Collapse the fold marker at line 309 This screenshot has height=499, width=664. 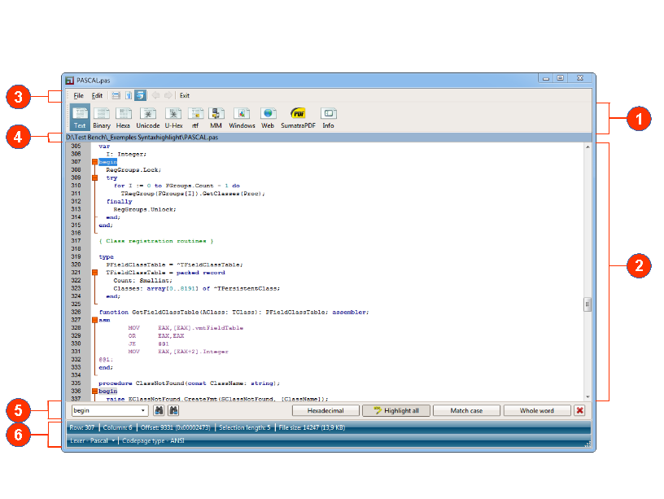click(95, 178)
